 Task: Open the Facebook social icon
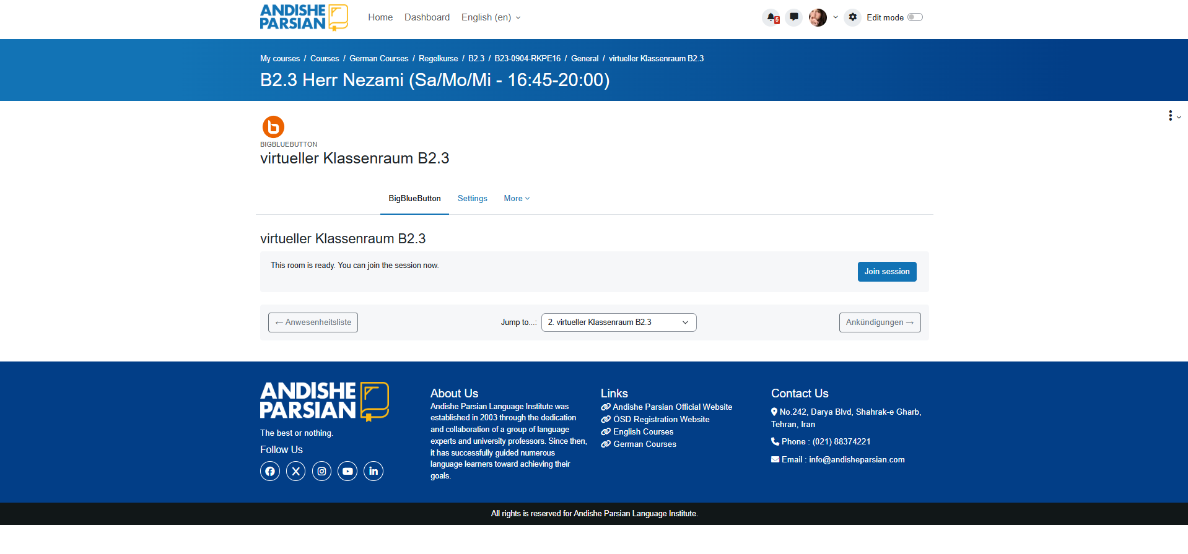coord(270,471)
